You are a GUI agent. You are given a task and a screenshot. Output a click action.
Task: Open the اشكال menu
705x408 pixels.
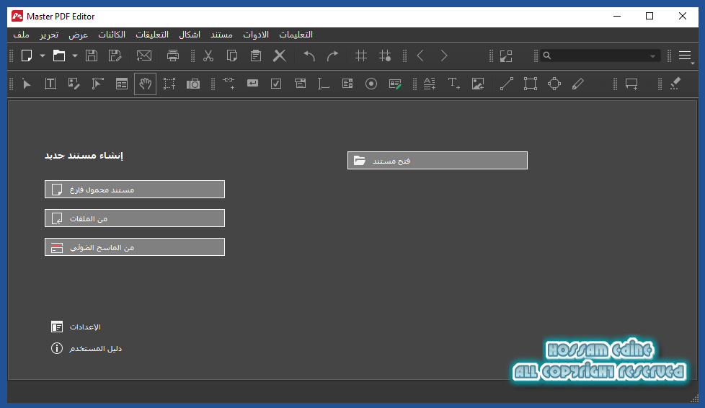pos(190,35)
